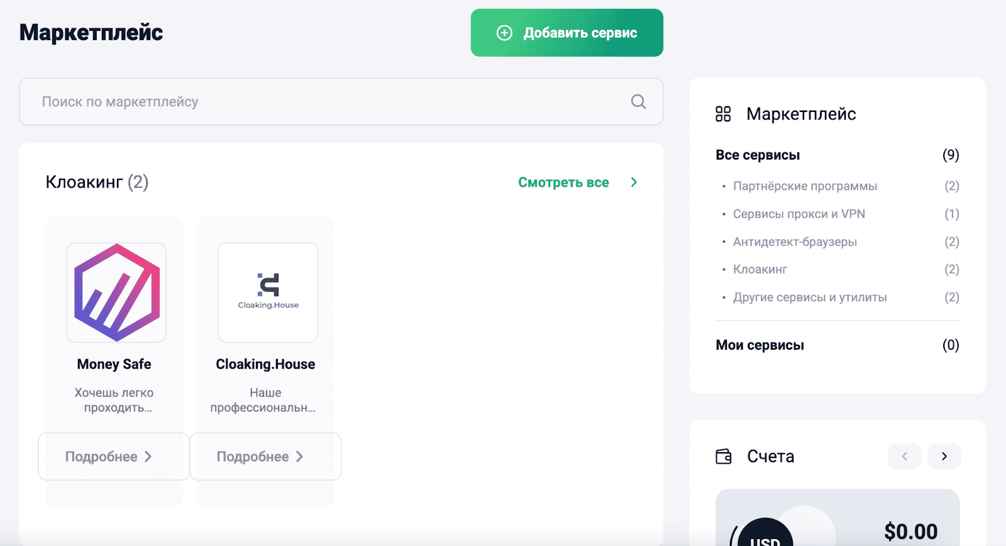1006x546 pixels.
Task: Click the wallet icon beside Счета
Action: (x=724, y=456)
